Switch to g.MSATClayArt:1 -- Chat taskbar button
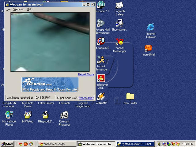 pos(136,144)
